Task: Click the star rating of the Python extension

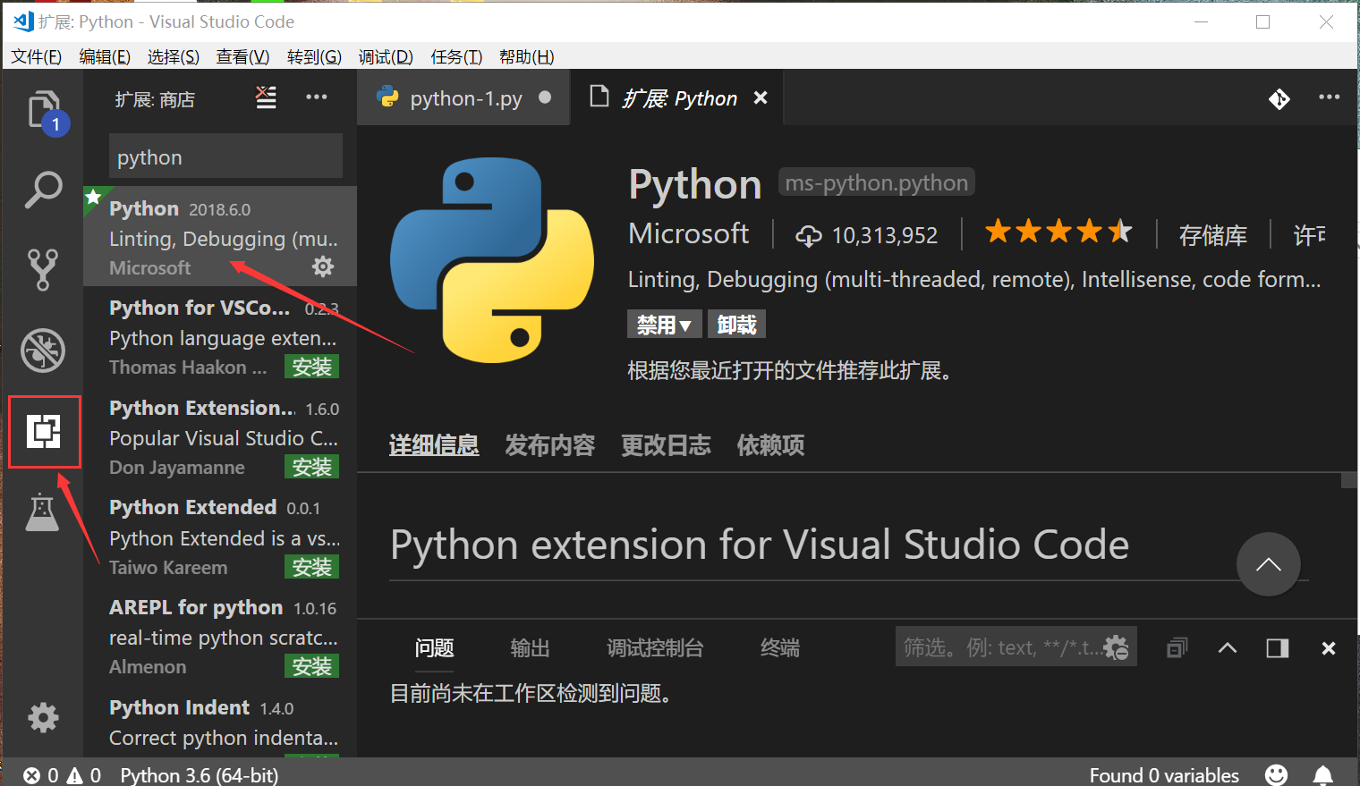Action: (1058, 232)
